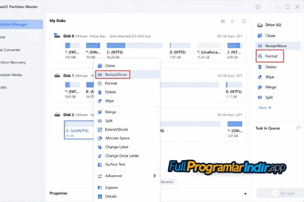Switch to the detailed disk view icon
Image resolution: width=304 pixels, height=202 pixels.
(x=223, y=21)
